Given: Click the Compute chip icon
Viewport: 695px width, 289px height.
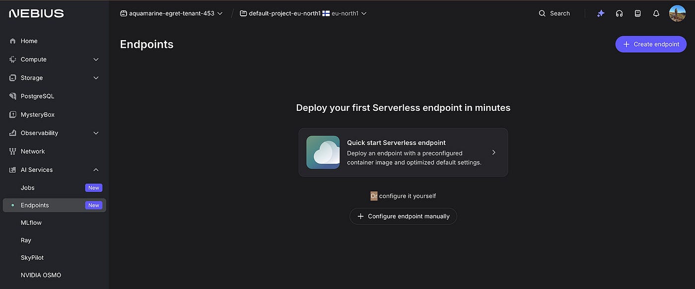Looking at the screenshot, I should (13, 59).
